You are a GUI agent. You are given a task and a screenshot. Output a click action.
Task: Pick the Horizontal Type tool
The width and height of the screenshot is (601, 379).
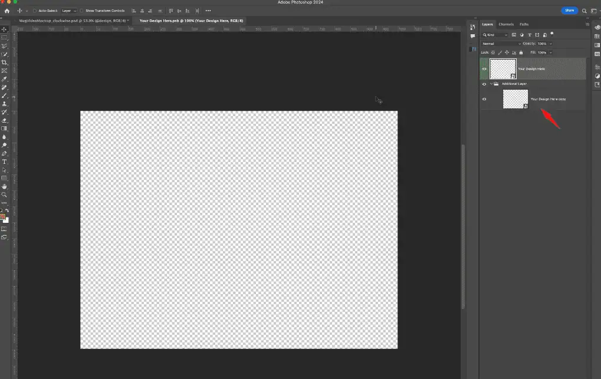pyautogui.click(x=4, y=162)
